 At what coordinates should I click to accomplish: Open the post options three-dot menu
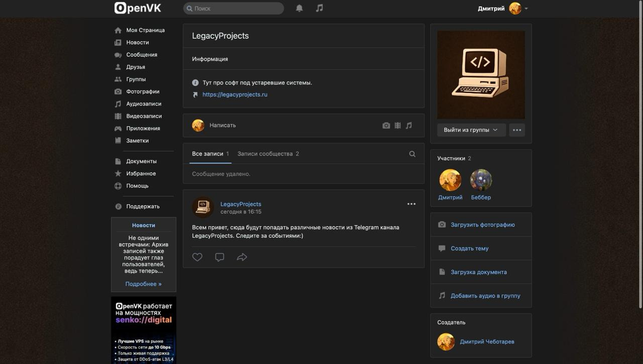[x=411, y=204]
